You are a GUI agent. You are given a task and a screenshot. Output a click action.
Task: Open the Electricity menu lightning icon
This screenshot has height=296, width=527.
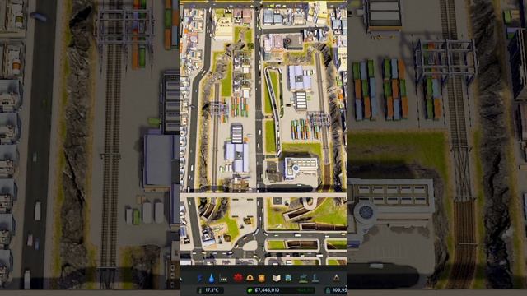199,278
